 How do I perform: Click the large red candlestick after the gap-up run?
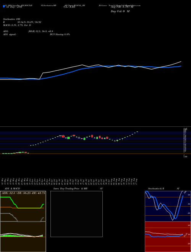[63, 136]
